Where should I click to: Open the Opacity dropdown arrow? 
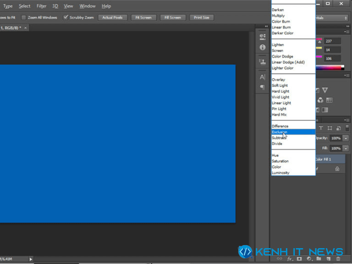346,138
